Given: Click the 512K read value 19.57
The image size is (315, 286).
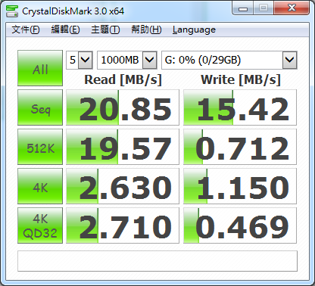Looking at the screenshot, I should pyautogui.click(x=123, y=147).
